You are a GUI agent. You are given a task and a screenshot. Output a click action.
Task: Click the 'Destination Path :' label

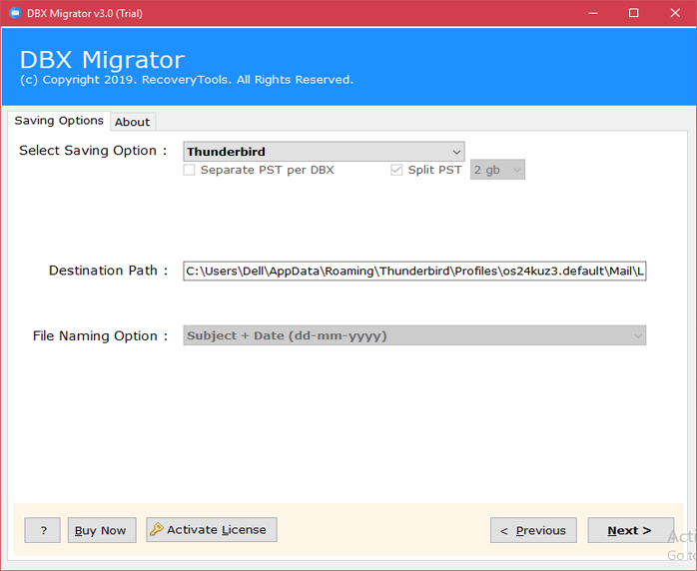(108, 271)
